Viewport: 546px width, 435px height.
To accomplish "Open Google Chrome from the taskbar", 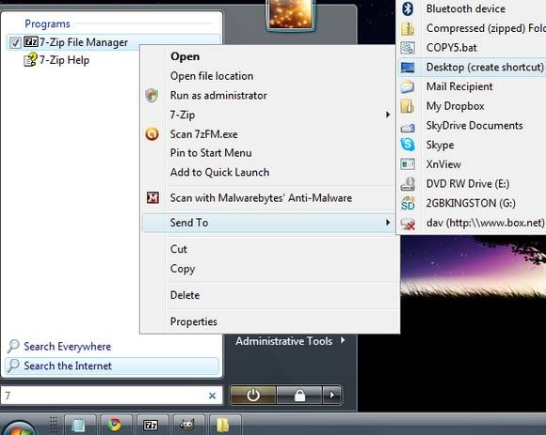I will point(114,425).
